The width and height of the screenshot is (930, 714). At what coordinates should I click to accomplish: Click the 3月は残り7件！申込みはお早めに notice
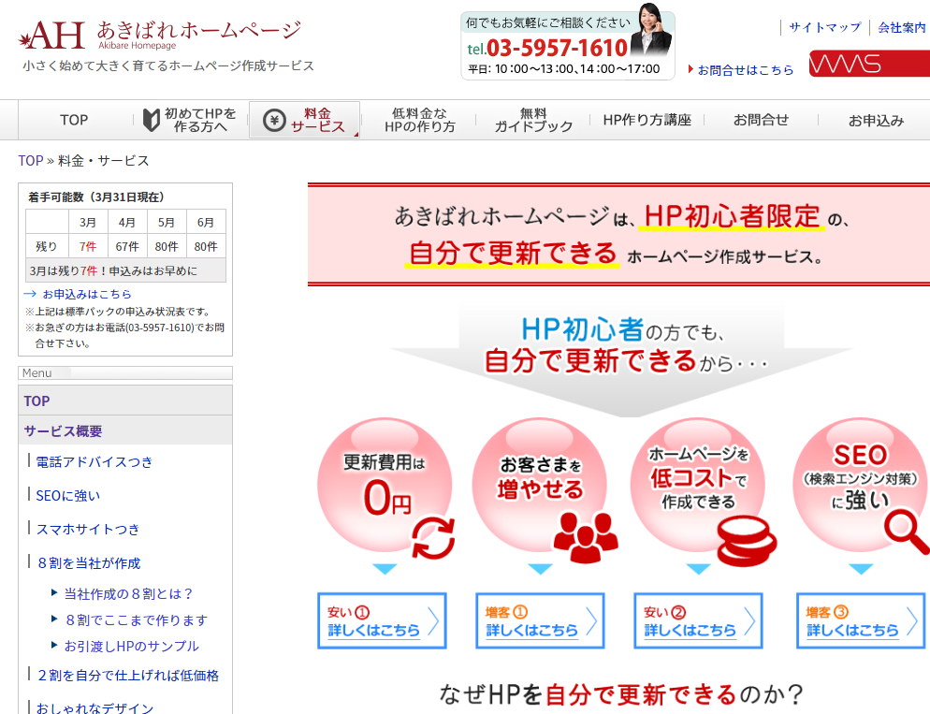coord(125,270)
